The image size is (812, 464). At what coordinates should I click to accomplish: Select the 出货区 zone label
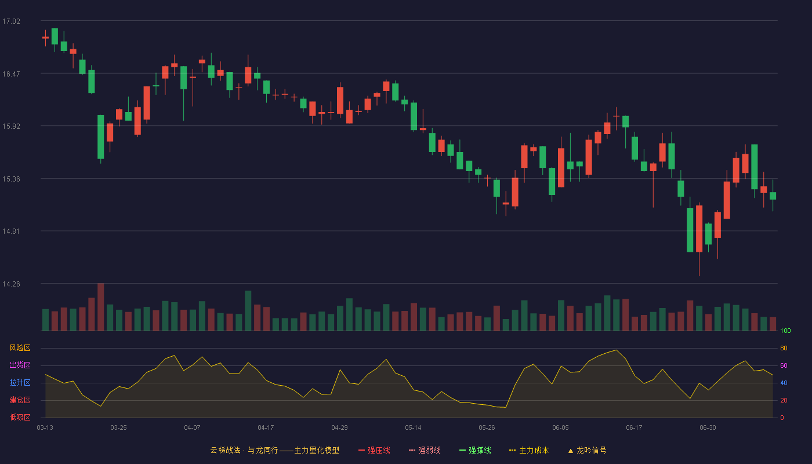20,365
